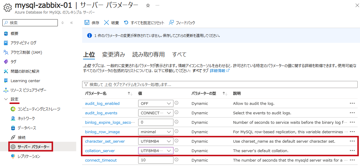Viewport: 360px width, 166px height.
Task: Collapse the 設定 section chevron
Action: coord(6,99)
